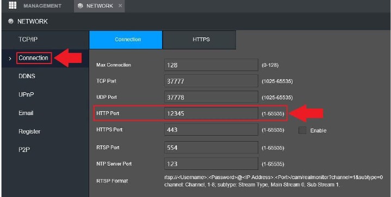Open Email settings in sidebar
Viewport: 391px width, 197px height.
coord(26,113)
